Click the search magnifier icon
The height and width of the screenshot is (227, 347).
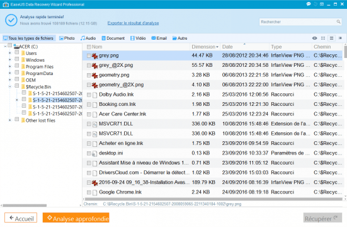tap(338, 21)
